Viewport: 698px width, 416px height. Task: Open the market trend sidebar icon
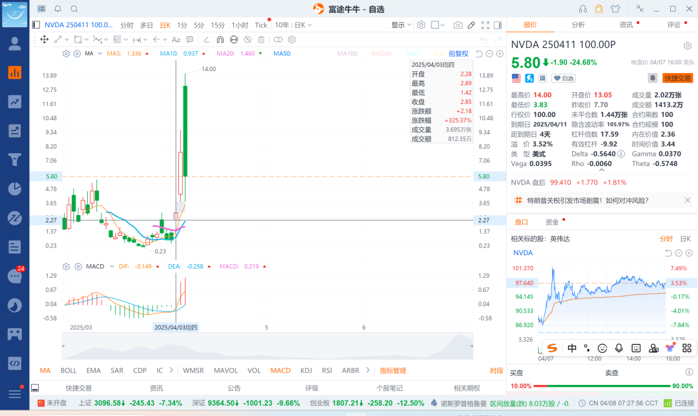[15, 102]
